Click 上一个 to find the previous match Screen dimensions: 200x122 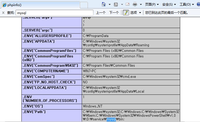click(x=101, y=13)
